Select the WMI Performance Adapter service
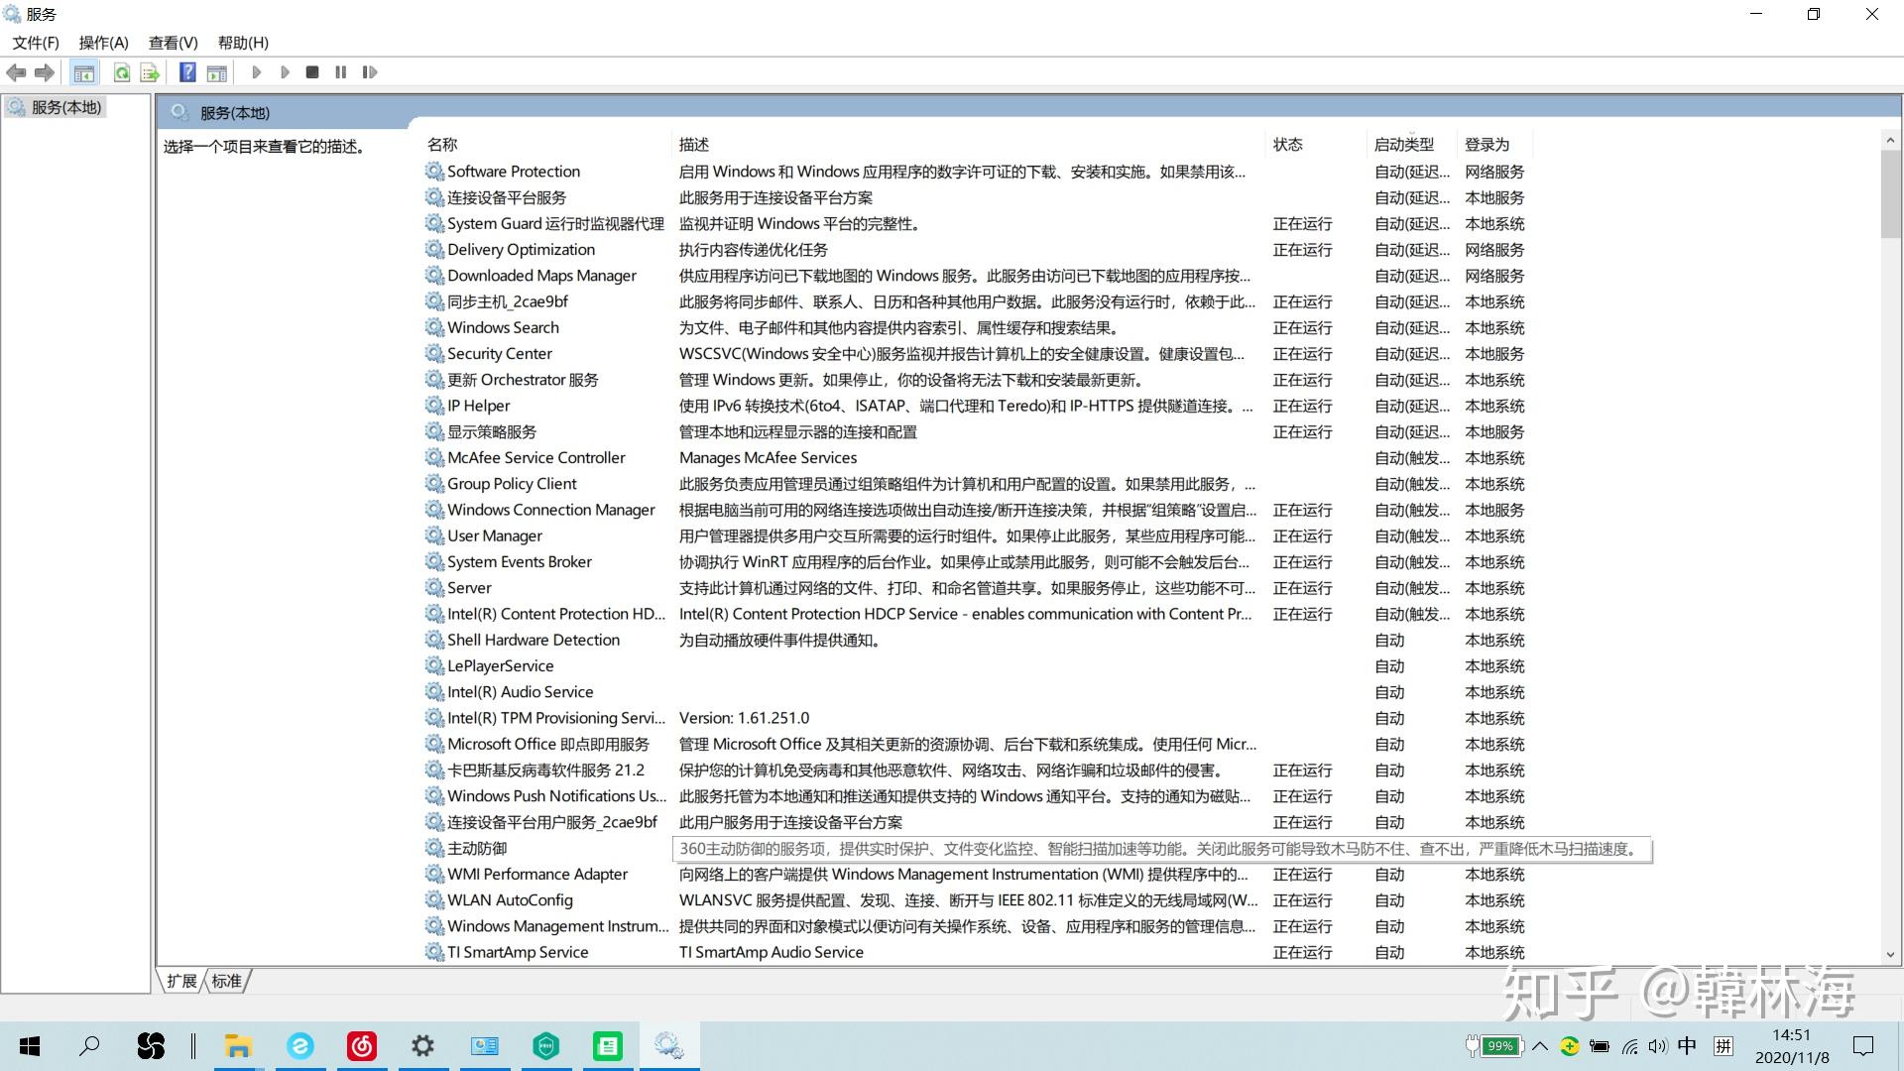This screenshot has width=1904, height=1071. click(x=536, y=874)
